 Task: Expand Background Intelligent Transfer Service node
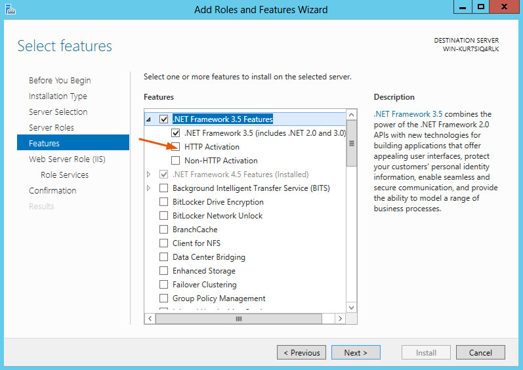pos(149,188)
